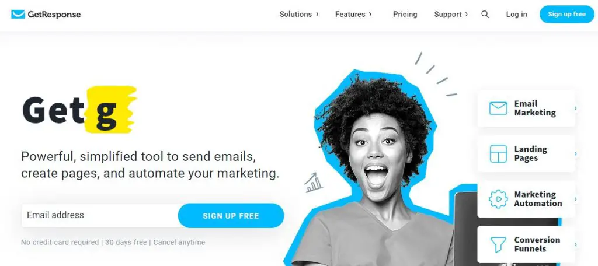Select the Conversion Funnels card text

tap(537, 244)
